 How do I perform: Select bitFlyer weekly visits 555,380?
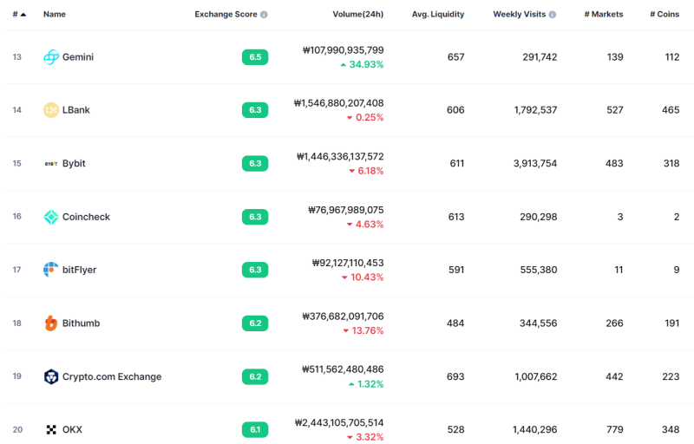[x=538, y=270]
